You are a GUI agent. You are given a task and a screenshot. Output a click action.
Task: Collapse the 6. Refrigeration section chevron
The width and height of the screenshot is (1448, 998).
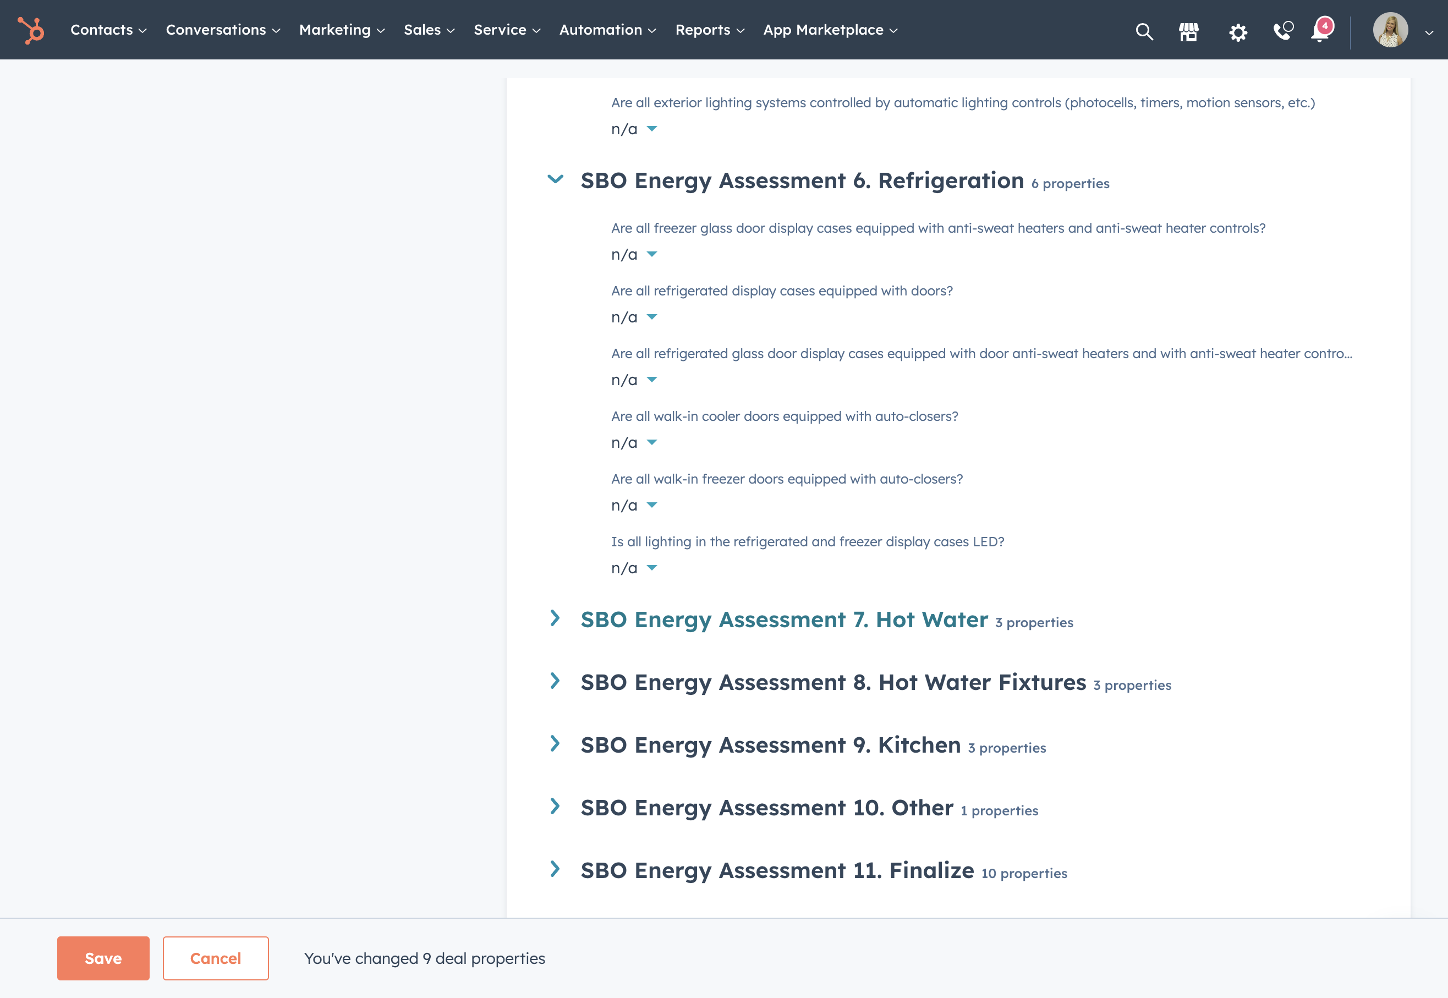coord(555,180)
